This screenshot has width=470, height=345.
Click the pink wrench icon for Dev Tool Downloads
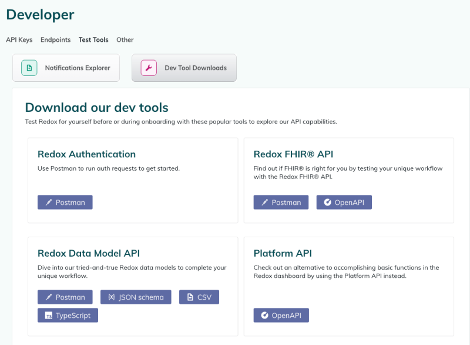(x=149, y=68)
